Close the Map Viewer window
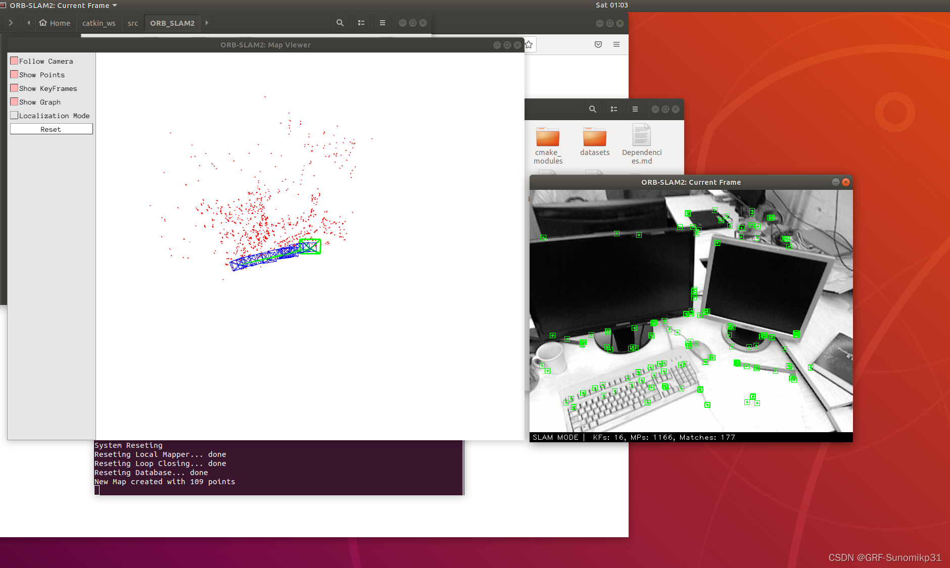950x568 pixels. pos(517,45)
